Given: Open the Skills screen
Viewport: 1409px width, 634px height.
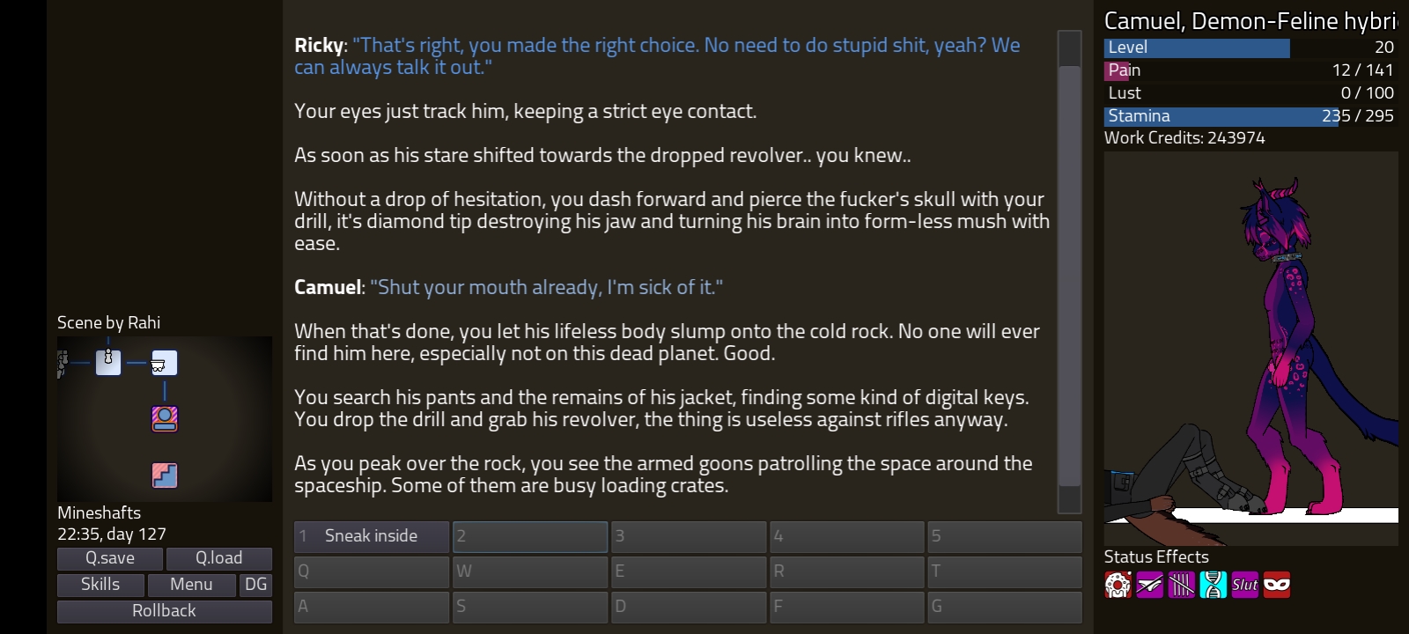Looking at the screenshot, I should click(100, 585).
